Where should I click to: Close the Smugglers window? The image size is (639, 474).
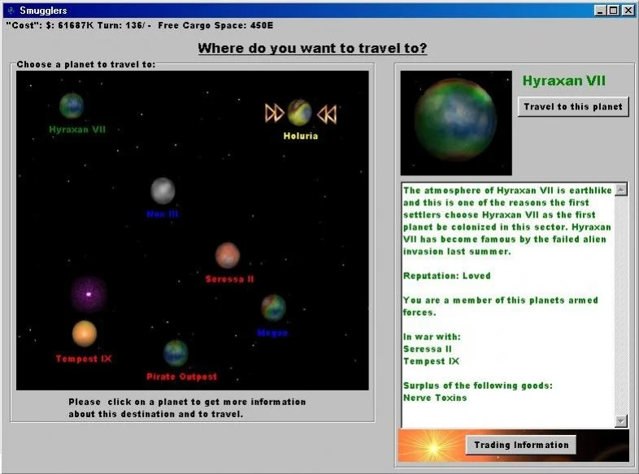[x=628, y=11]
